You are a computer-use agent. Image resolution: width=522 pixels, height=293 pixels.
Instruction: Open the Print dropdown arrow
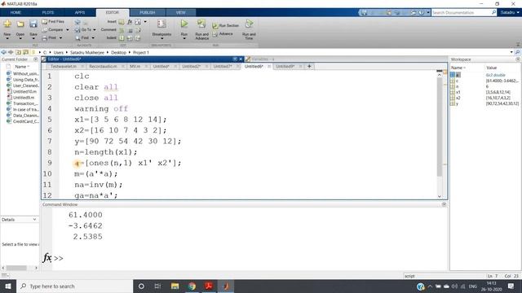[61, 38]
